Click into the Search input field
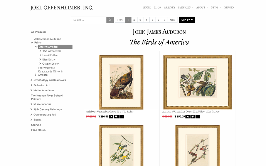This screenshot has width=266, height=166. coord(89,20)
